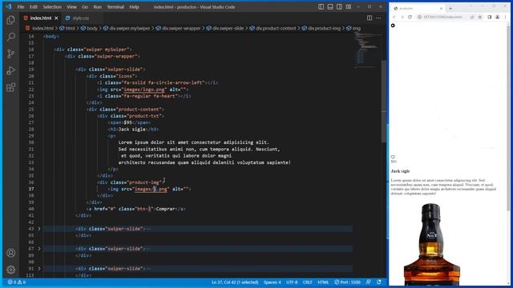This screenshot has height=288, width=513.
Task: Click the whiskey bottle image in browser
Action: 431,244
